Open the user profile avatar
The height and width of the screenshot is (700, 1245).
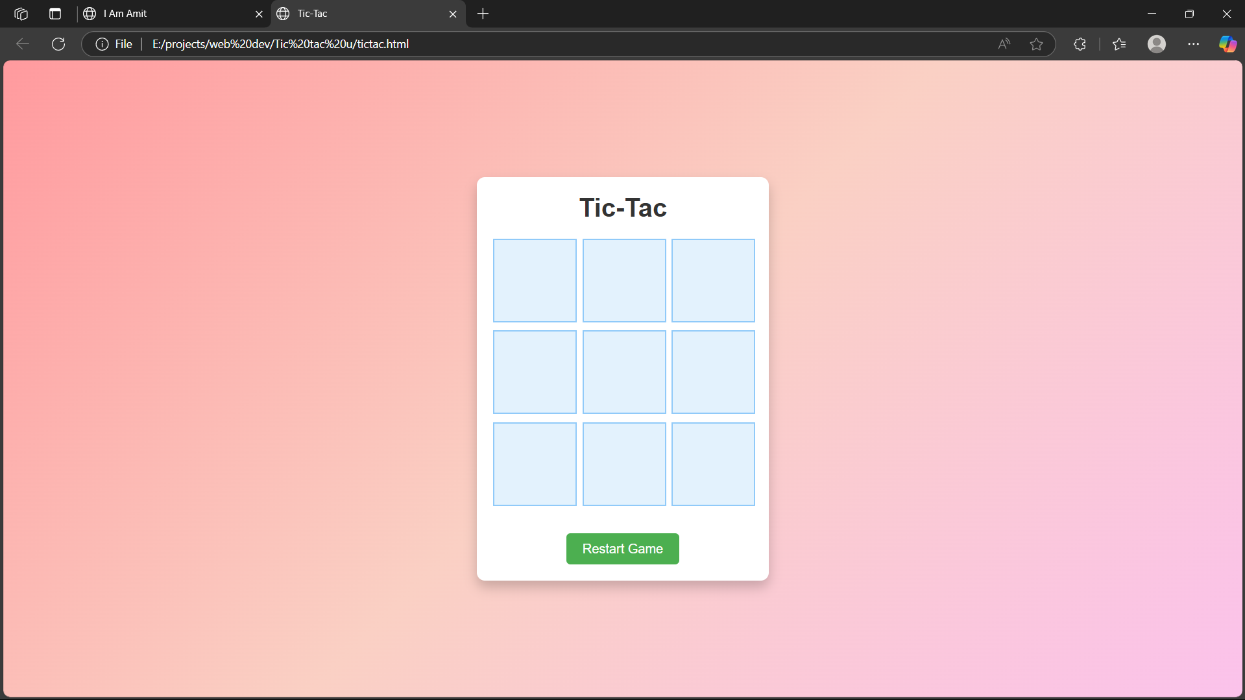click(1156, 44)
